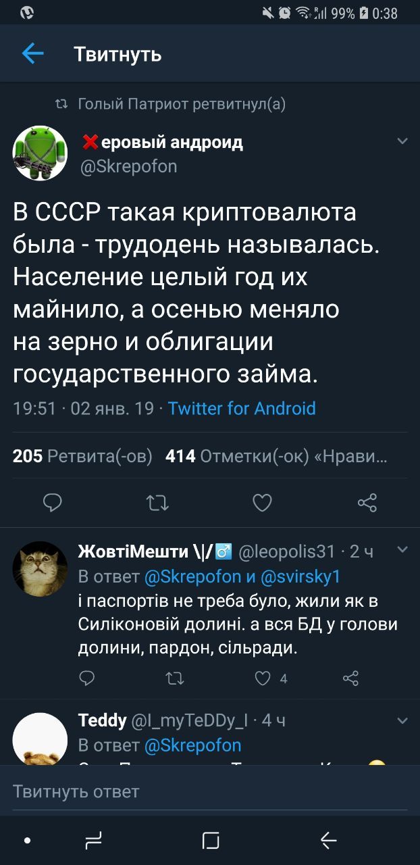Open options chevron on Teddy's reply
The height and width of the screenshot is (865, 420).
[x=402, y=720]
